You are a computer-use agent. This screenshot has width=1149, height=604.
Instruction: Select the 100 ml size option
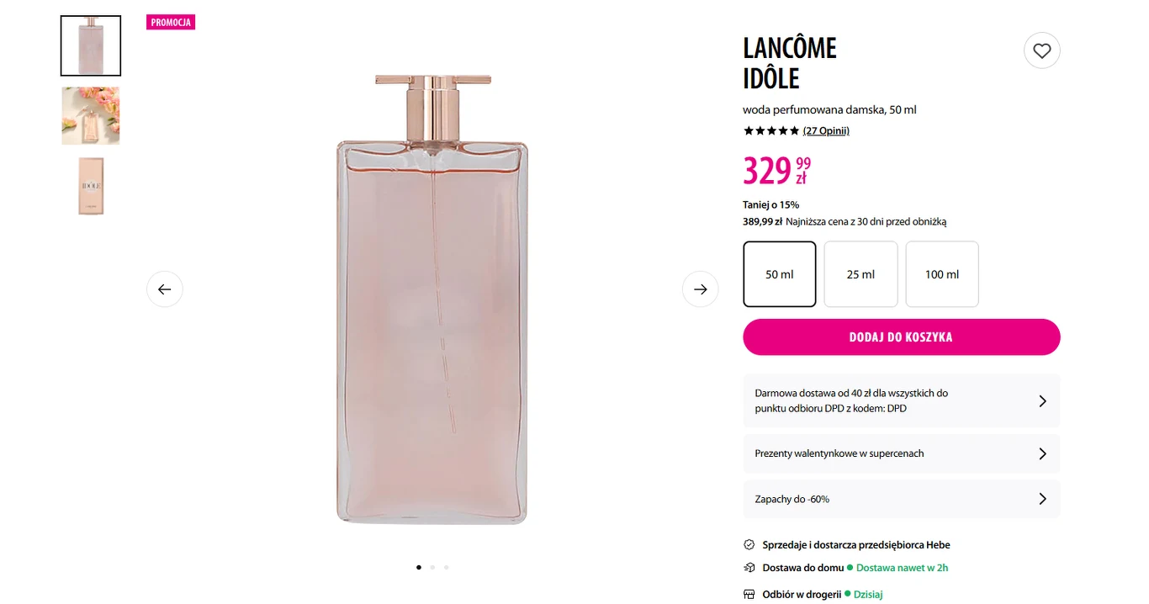[x=941, y=273]
